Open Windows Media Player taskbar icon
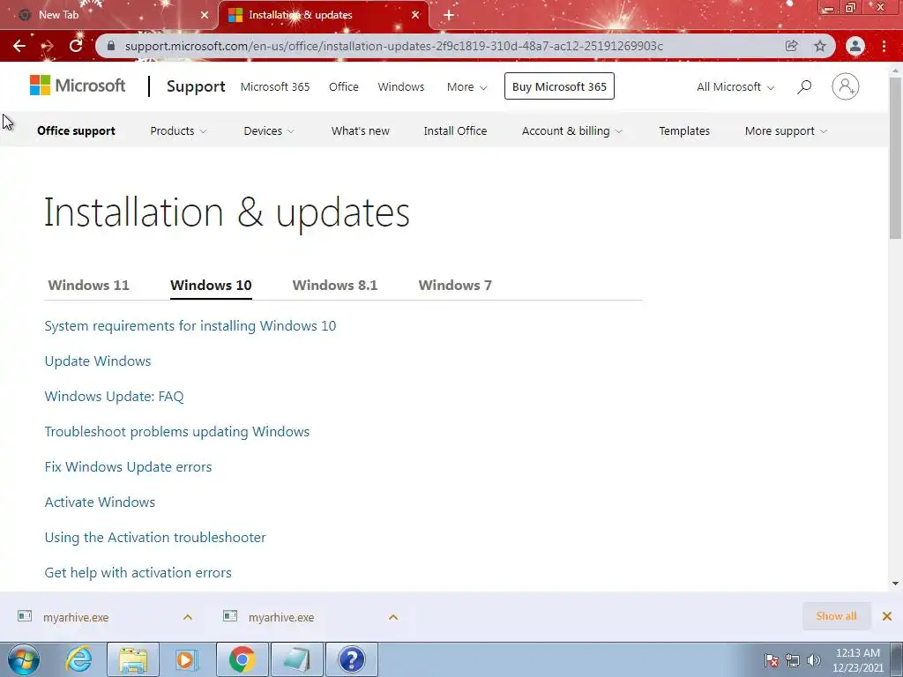Image resolution: width=903 pixels, height=677 pixels. [x=187, y=659]
